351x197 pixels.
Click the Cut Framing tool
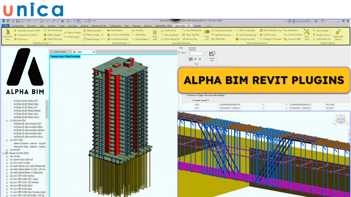pyautogui.click(x=268, y=35)
